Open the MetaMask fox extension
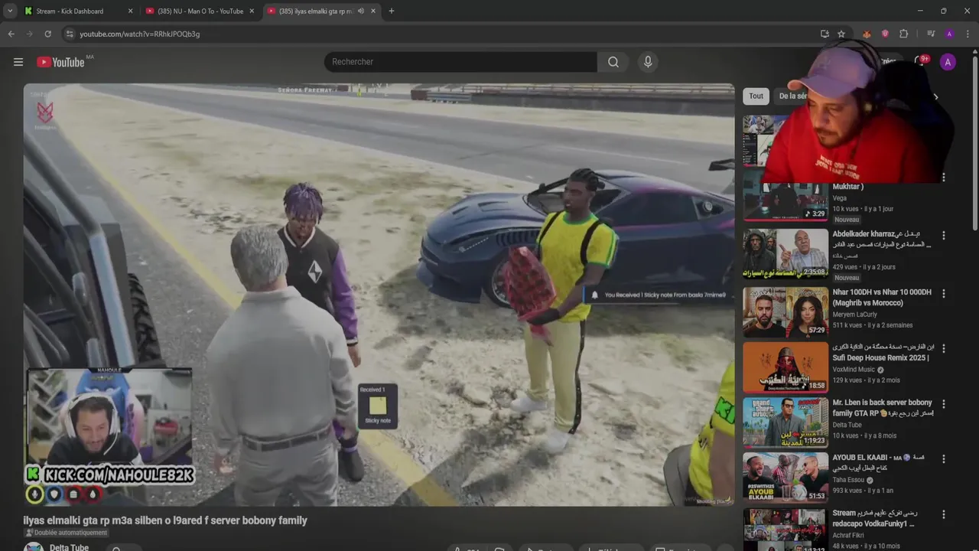 867,34
